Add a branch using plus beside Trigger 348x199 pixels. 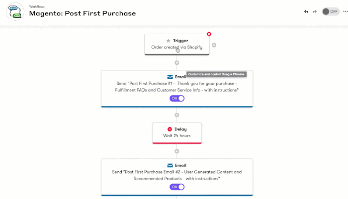[x=214, y=45]
